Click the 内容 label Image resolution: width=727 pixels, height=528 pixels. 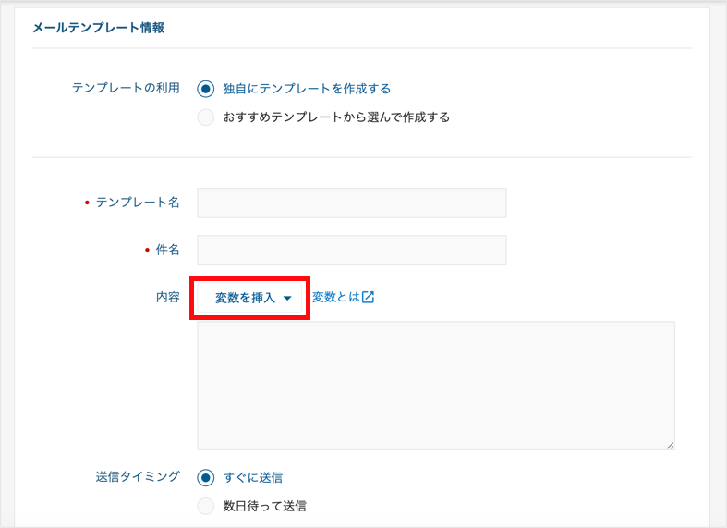click(x=168, y=297)
